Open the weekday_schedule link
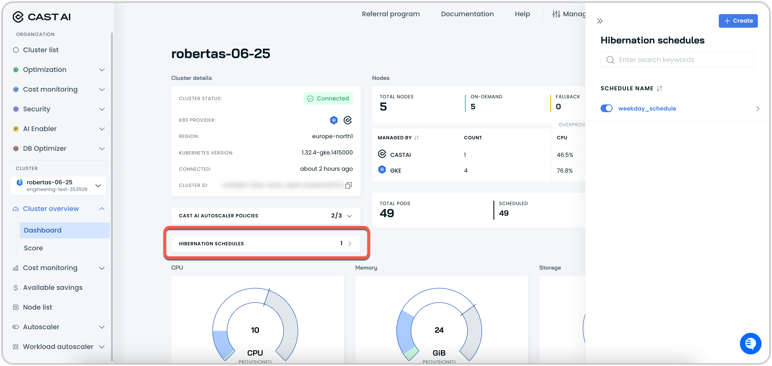772x366 pixels. 647,109
